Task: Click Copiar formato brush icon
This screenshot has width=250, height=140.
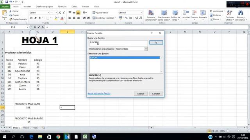Action: [x=11, y=19]
